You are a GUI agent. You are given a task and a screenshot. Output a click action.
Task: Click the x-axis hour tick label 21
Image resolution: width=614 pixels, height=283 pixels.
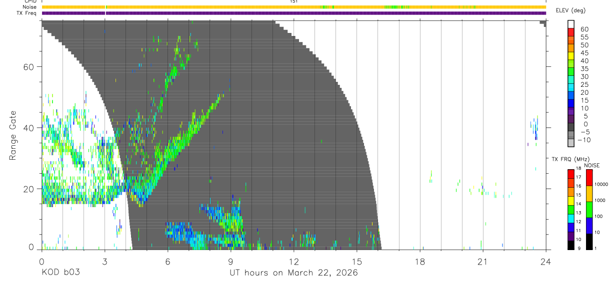point(482,262)
